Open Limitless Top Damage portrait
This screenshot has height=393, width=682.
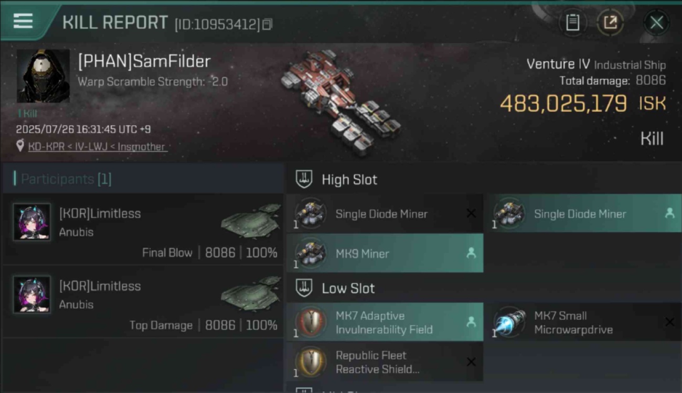coord(32,294)
